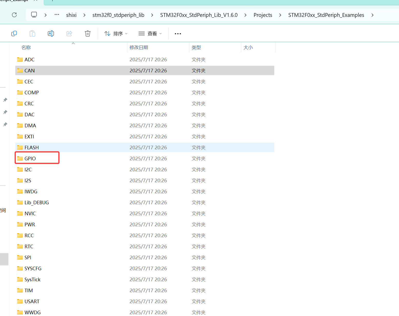The width and height of the screenshot is (399, 316).
Task: Select the IWDG folder icon
Action: click(x=20, y=191)
